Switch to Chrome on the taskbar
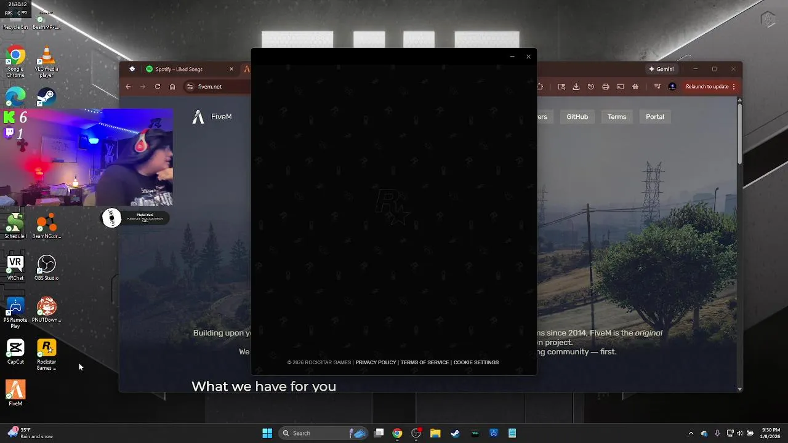This screenshot has height=443, width=788. pos(397,433)
